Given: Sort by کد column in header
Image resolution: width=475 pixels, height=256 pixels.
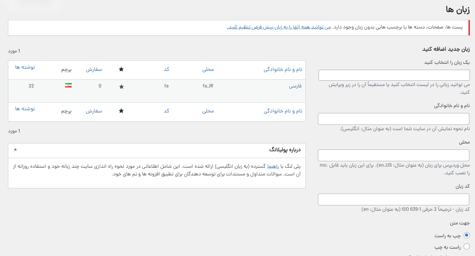Looking at the screenshot, I should tap(166, 69).
